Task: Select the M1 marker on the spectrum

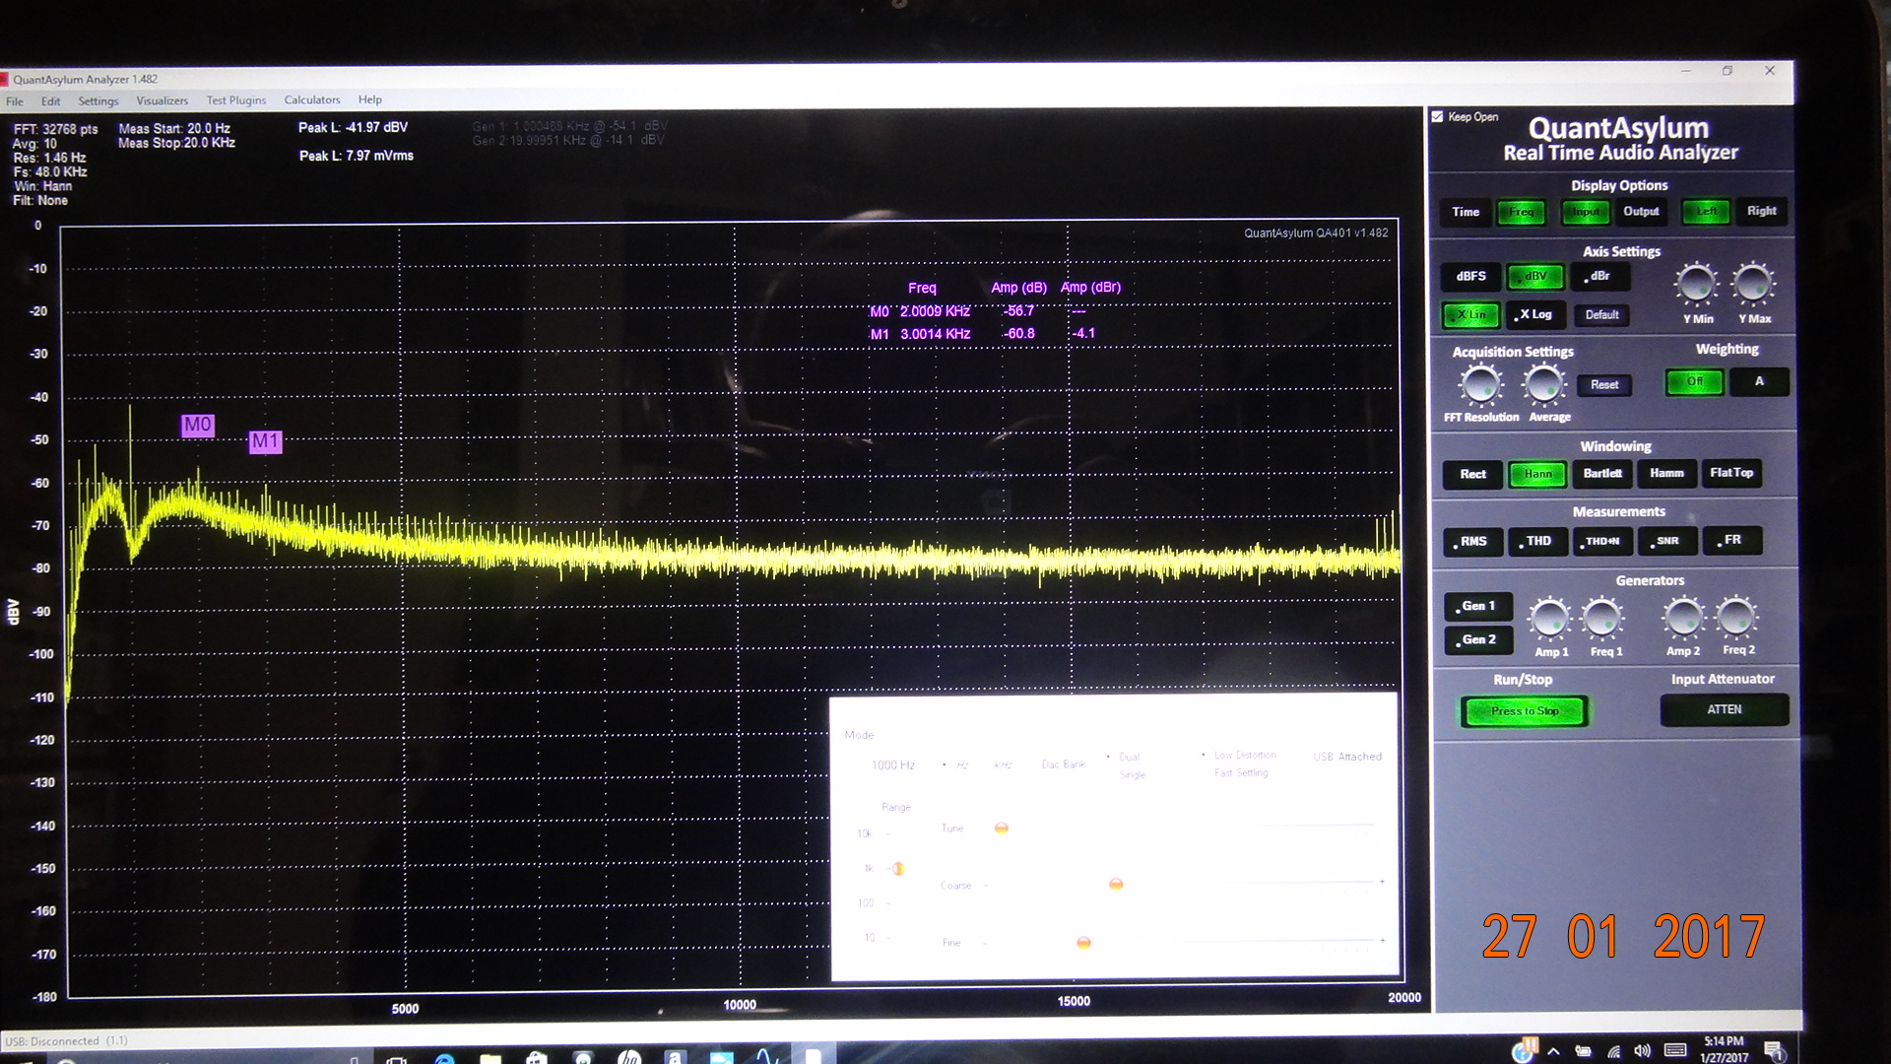Action: (265, 441)
